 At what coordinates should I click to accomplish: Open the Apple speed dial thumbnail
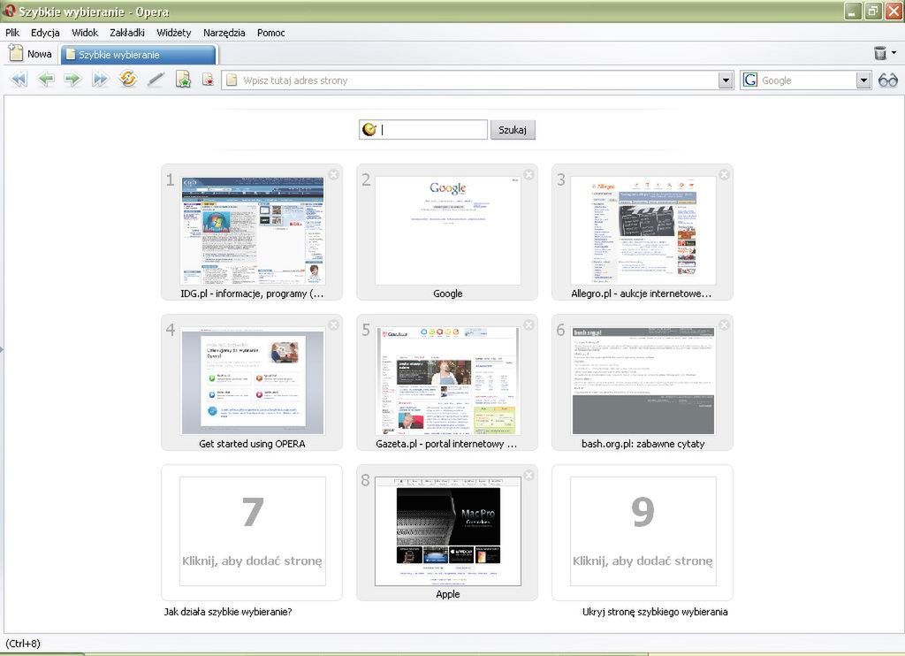pyautogui.click(x=447, y=530)
